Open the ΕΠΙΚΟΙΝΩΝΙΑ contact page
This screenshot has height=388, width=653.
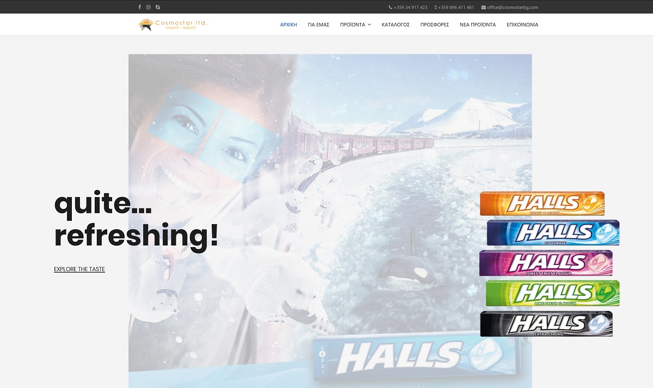522,24
